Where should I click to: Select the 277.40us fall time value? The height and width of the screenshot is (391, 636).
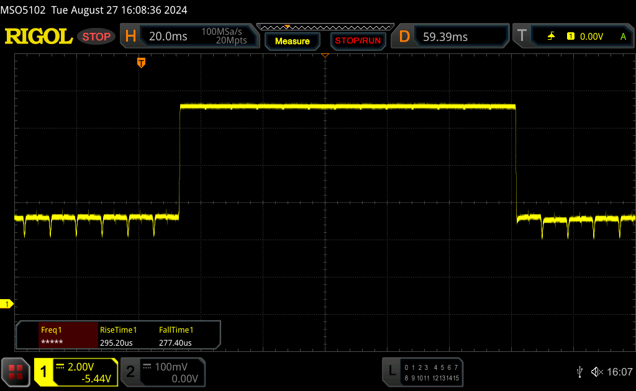coord(175,343)
